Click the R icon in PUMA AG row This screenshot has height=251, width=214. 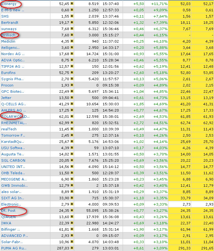click(x=72, y=248)
